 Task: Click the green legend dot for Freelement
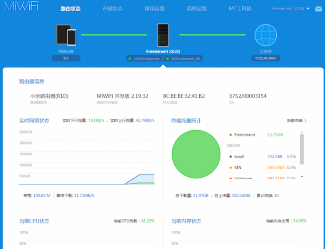(230, 135)
